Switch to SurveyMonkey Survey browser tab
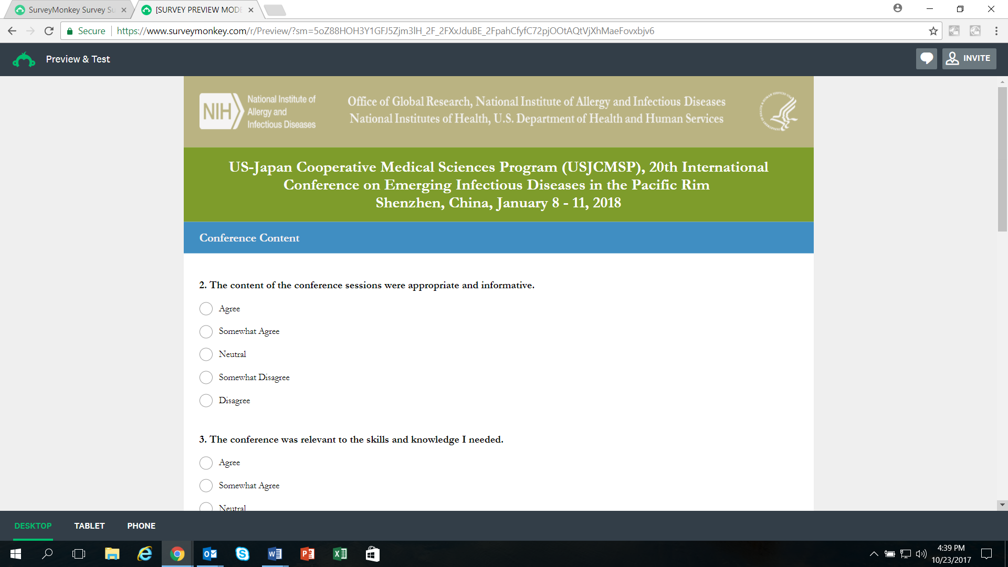The image size is (1008, 567). pos(71,10)
